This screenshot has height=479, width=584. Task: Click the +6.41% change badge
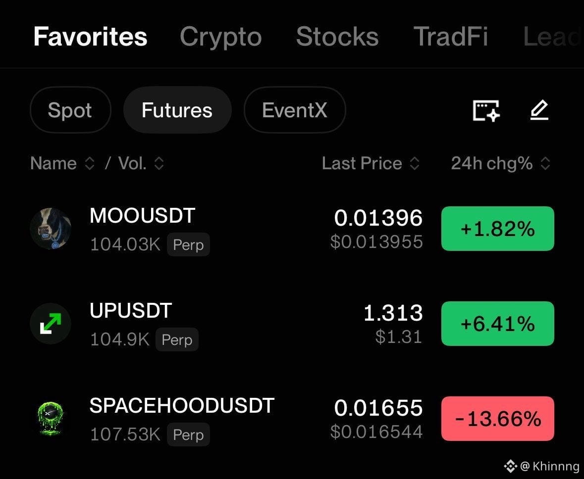click(x=498, y=324)
